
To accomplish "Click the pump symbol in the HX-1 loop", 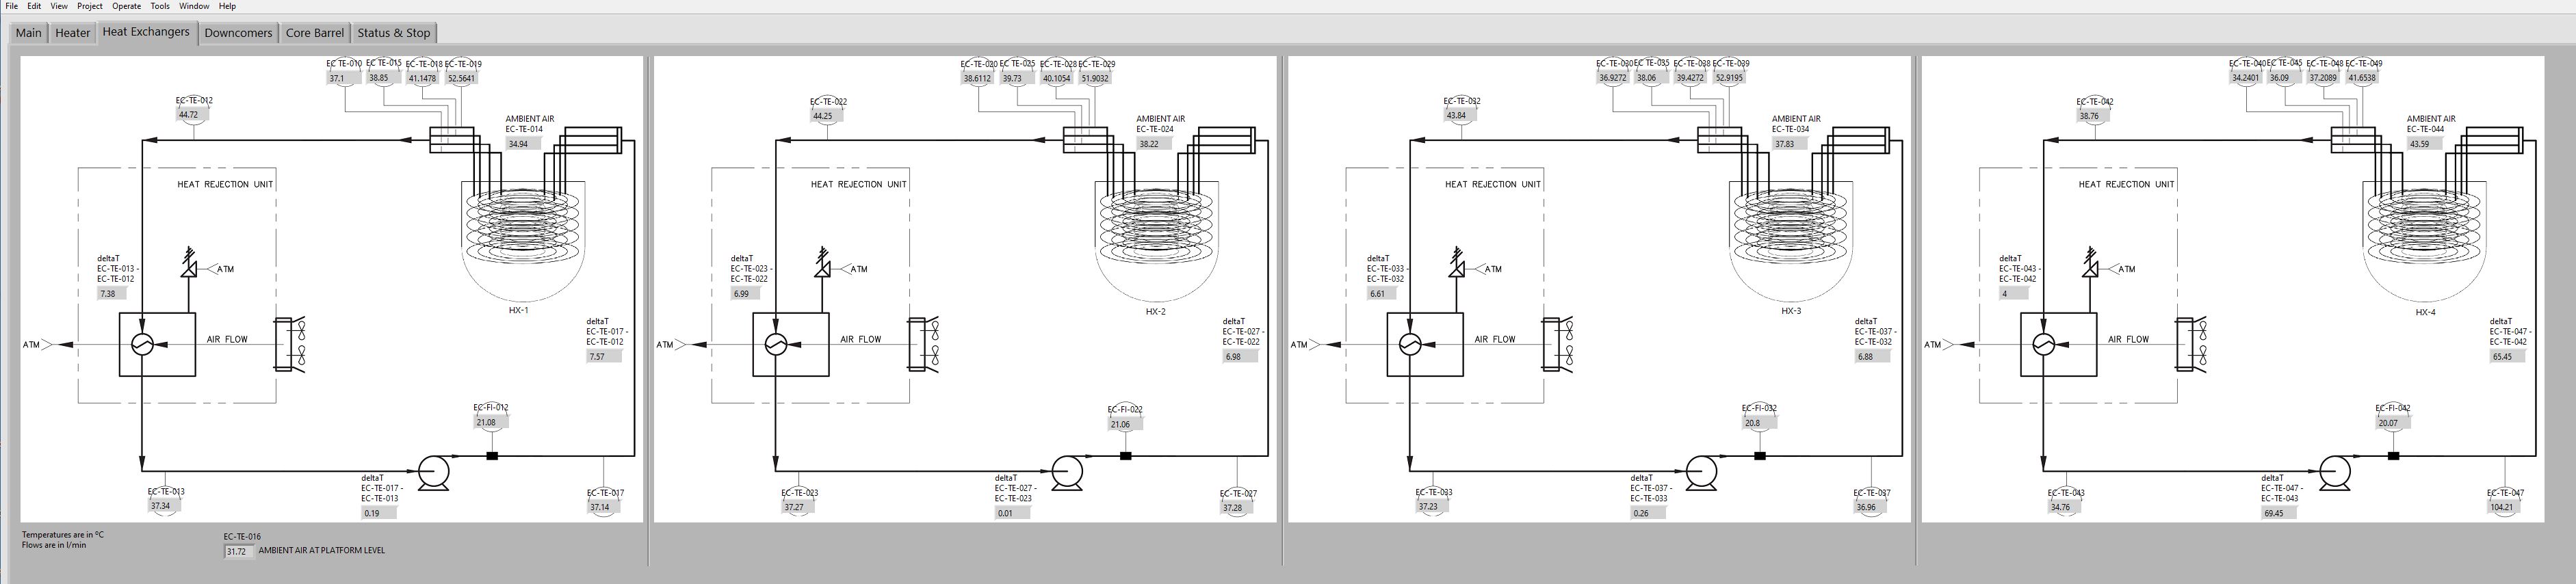I will [433, 471].
